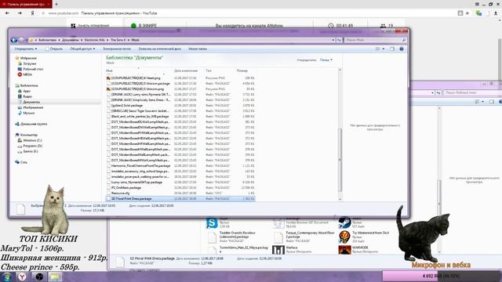The image size is (502, 282).
Task: Open Загрузки in the navigation pane
Action: (30, 63)
